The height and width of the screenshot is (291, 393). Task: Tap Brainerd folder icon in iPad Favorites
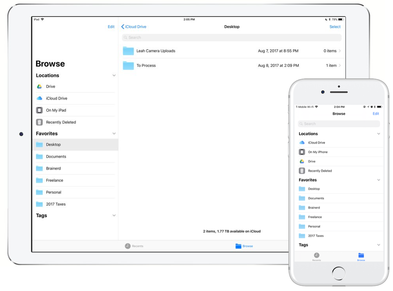(39, 168)
